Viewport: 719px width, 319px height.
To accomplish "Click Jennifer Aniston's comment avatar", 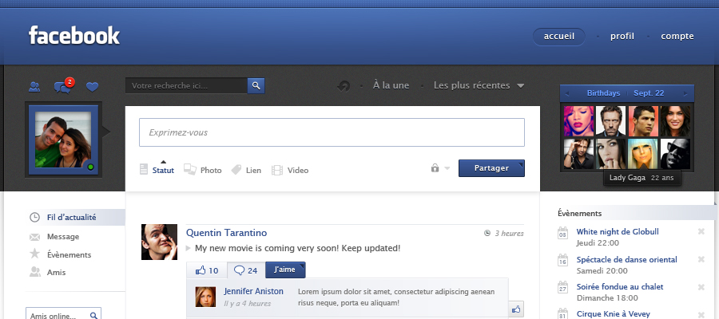I will click(205, 297).
